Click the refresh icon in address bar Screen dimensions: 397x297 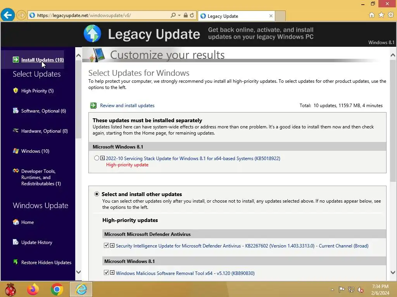coord(192,15)
